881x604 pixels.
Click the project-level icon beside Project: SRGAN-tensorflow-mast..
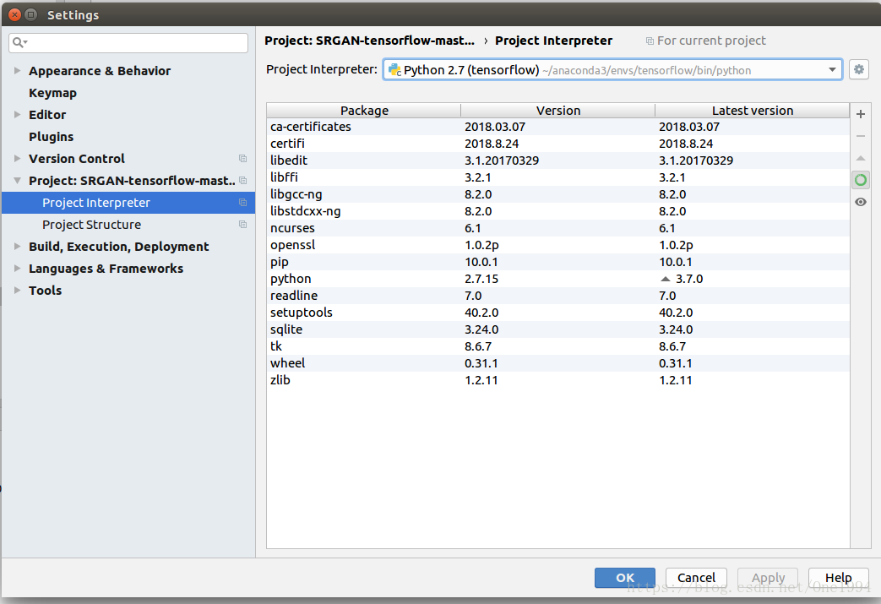(242, 181)
